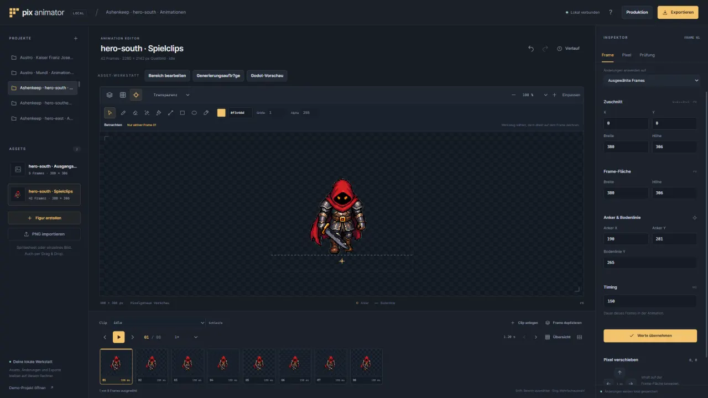
Task: Switch to the Prüfung inspector tab
Action: pyautogui.click(x=647, y=55)
